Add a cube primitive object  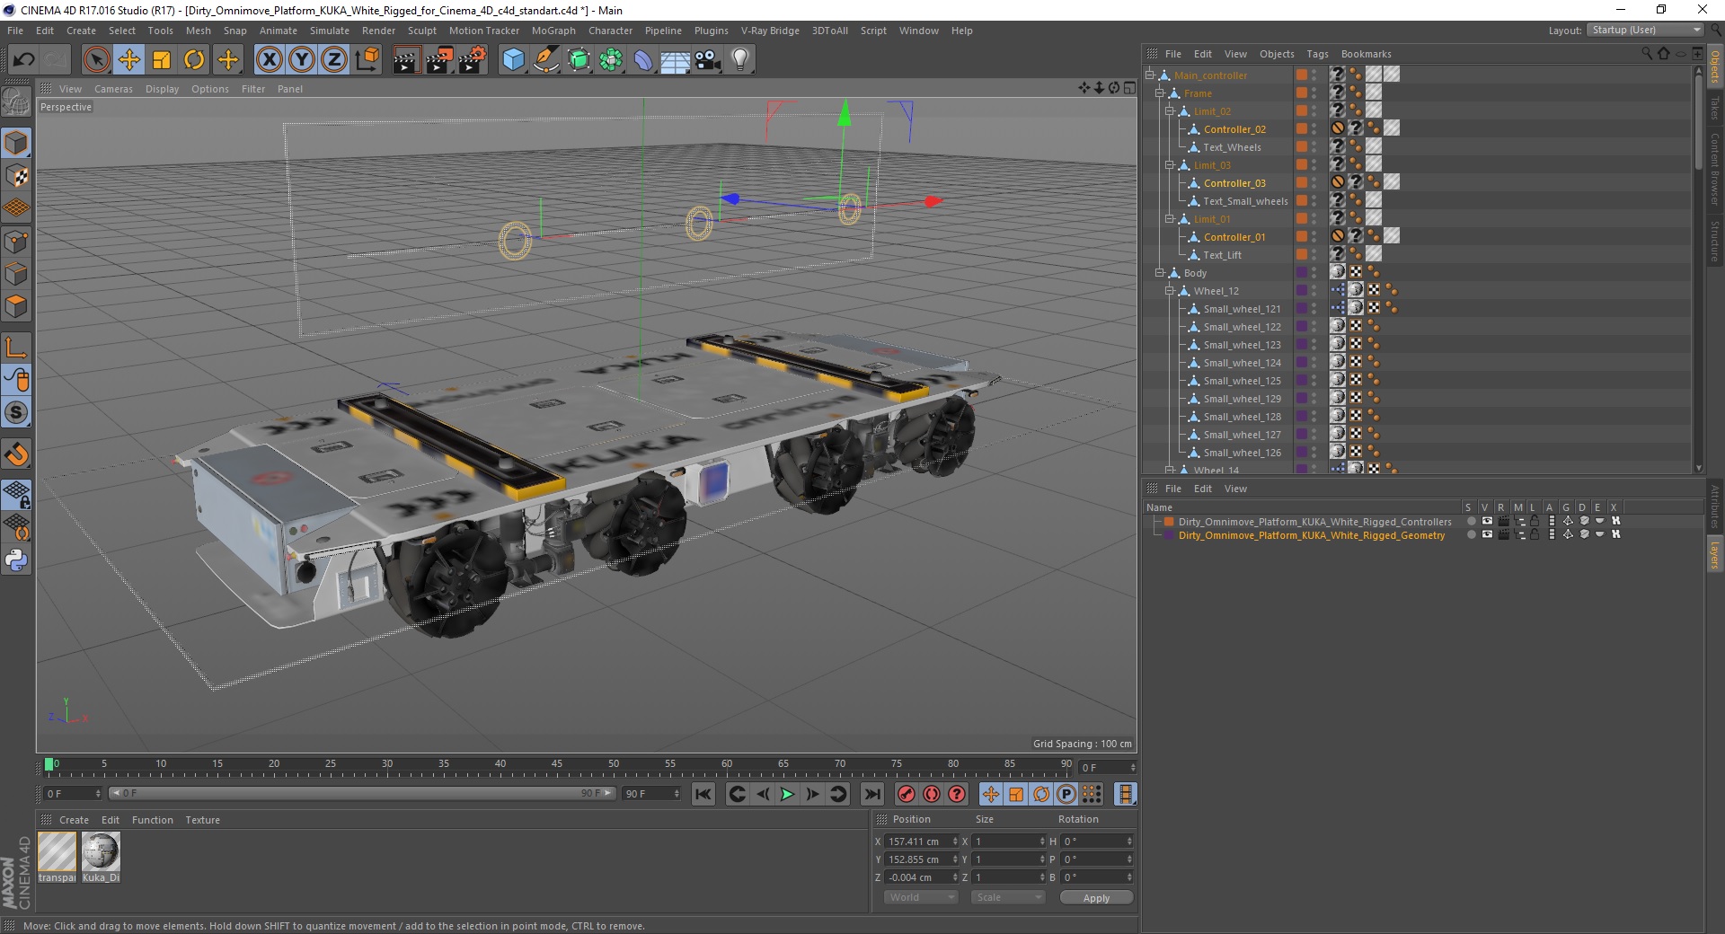[513, 60]
